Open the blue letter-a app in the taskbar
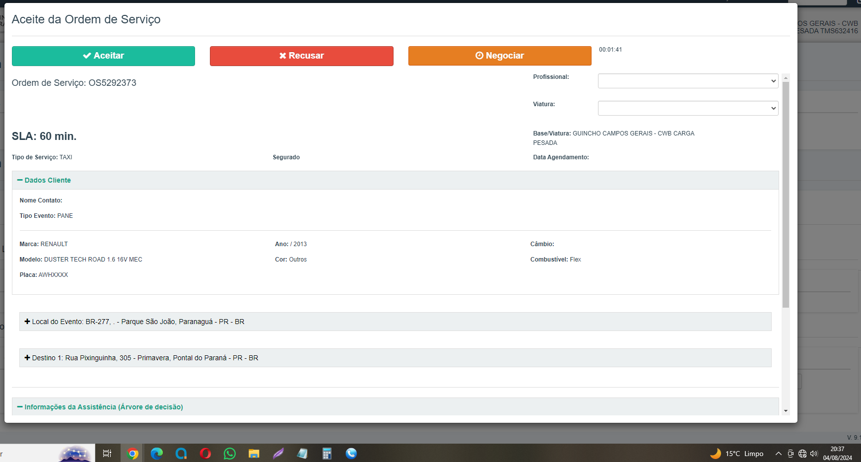 (x=181, y=453)
